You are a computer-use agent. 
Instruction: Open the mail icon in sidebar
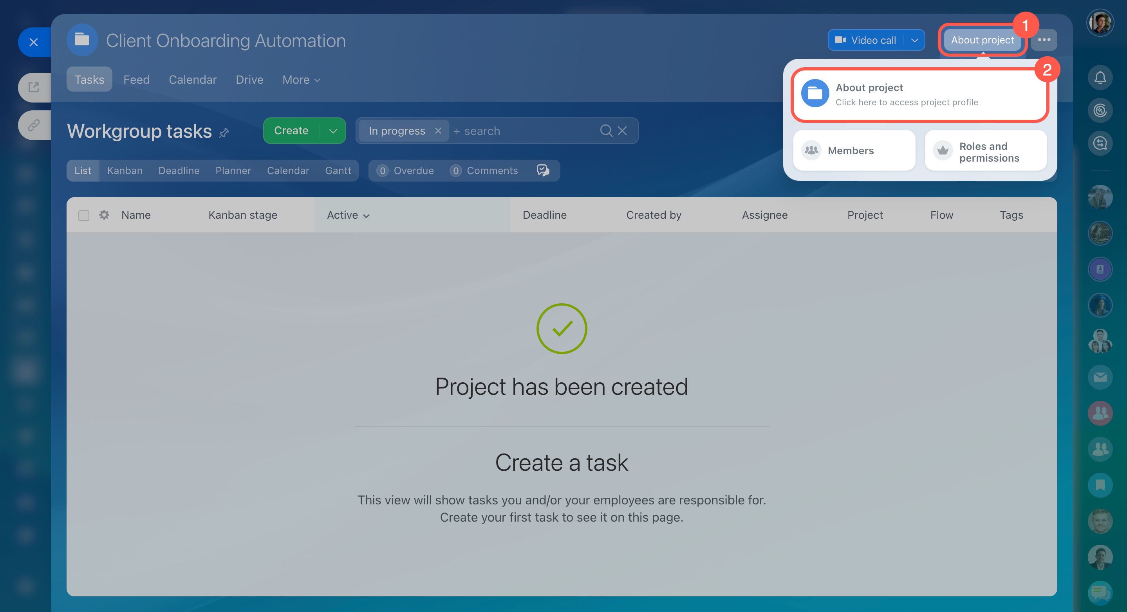point(1100,377)
